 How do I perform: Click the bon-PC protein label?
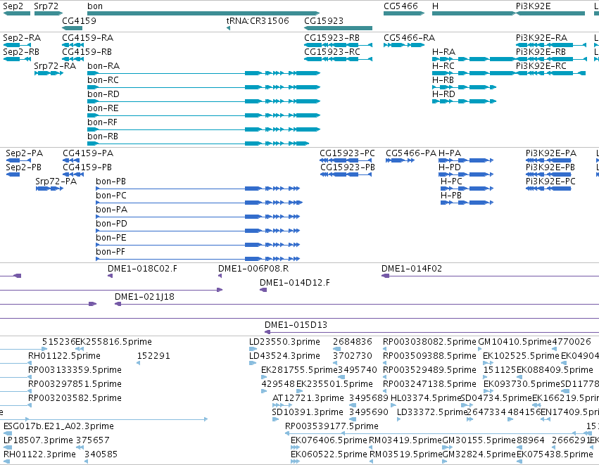[x=111, y=196]
